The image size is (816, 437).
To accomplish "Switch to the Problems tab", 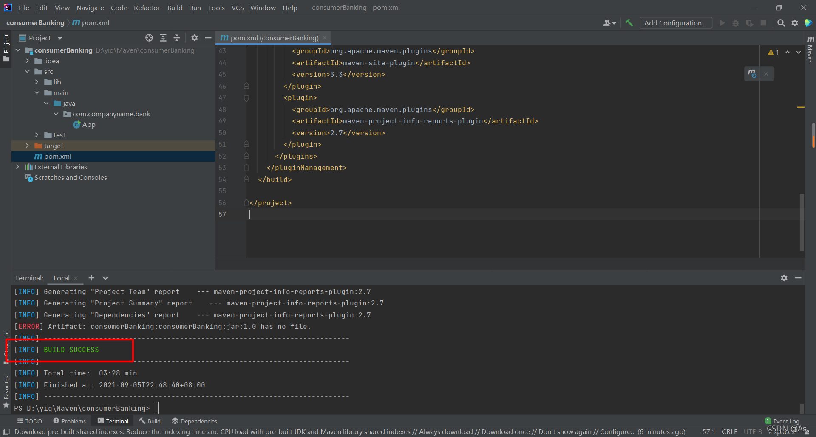I will click(x=69, y=421).
